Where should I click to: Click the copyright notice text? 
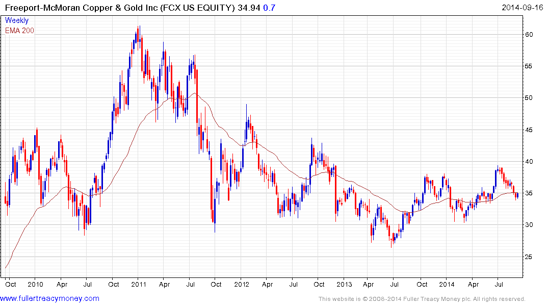[x=422, y=299]
